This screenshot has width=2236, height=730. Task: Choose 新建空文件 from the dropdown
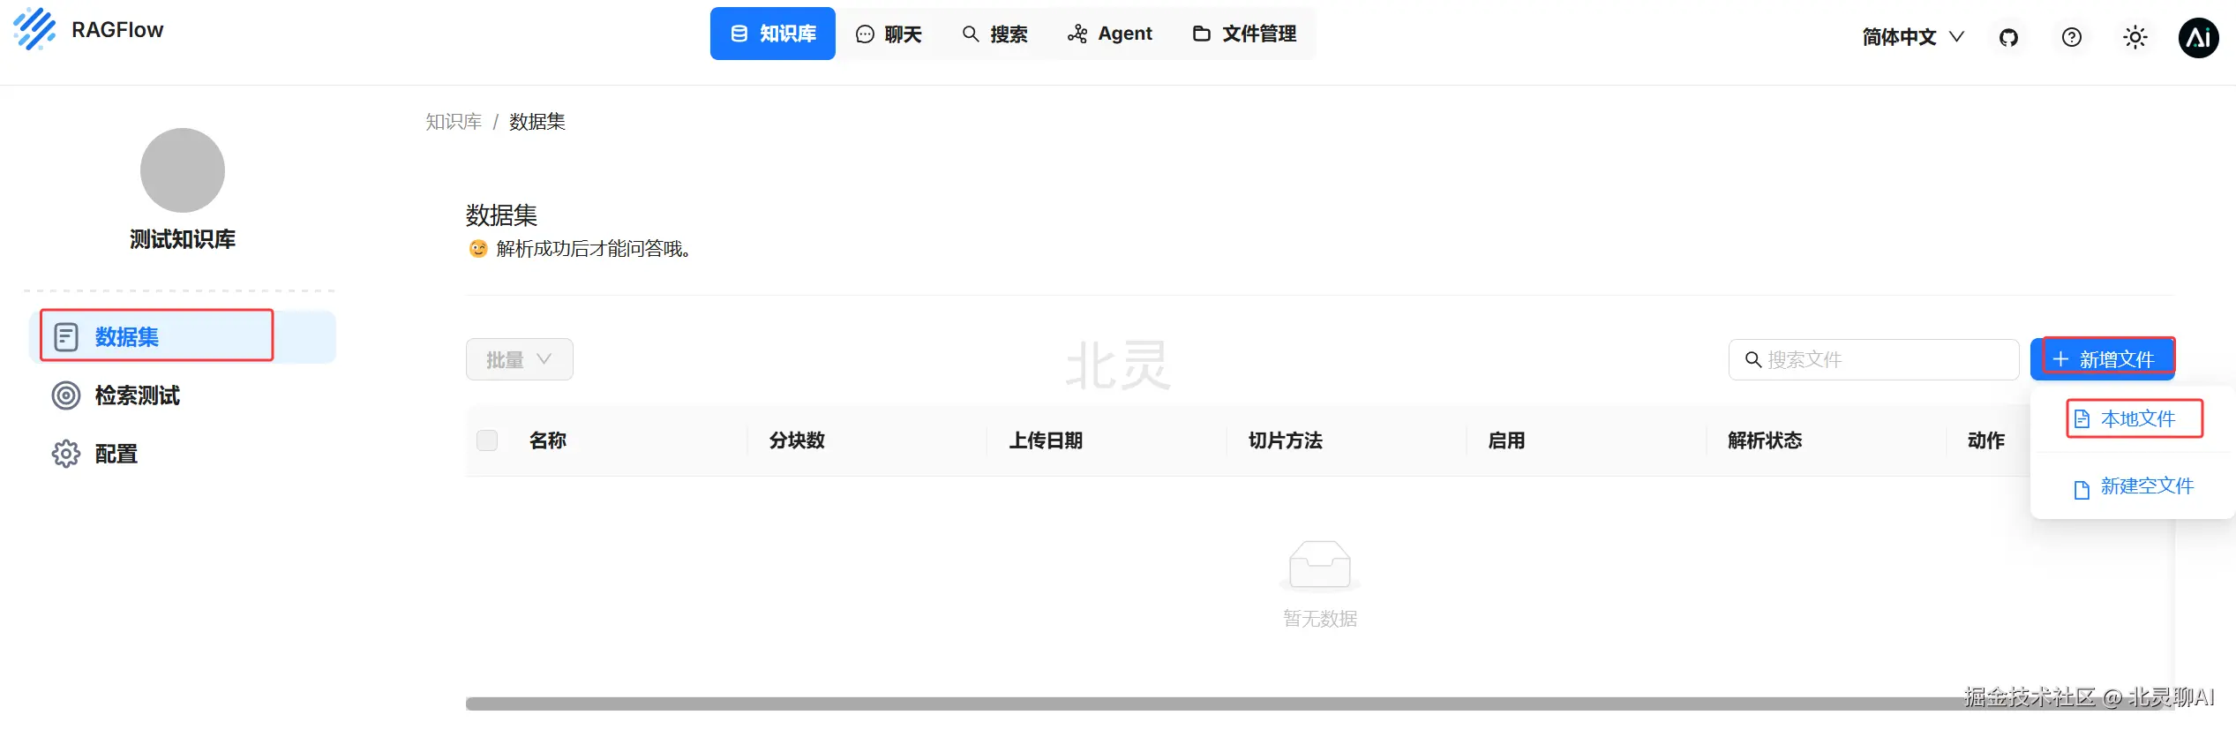tap(2134, 486)
